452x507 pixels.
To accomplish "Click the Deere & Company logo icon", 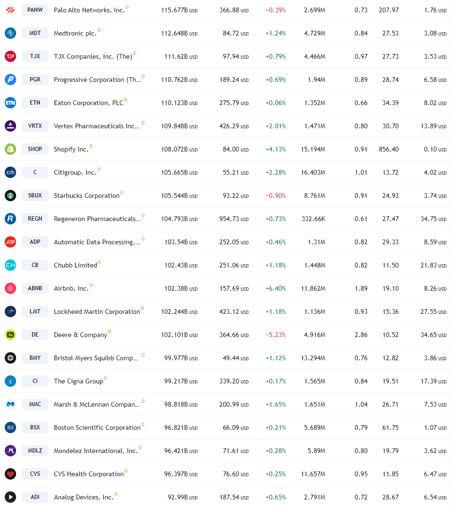I will 10,335.
